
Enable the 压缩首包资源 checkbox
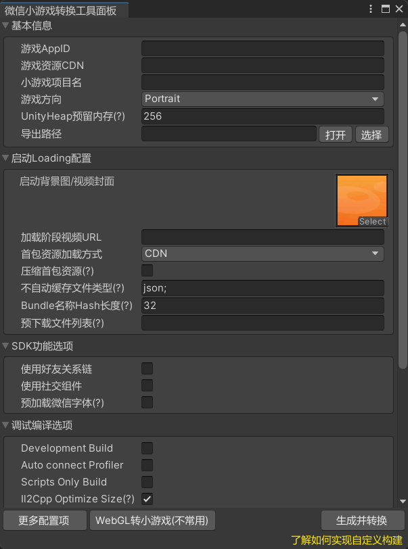(147, 270)
